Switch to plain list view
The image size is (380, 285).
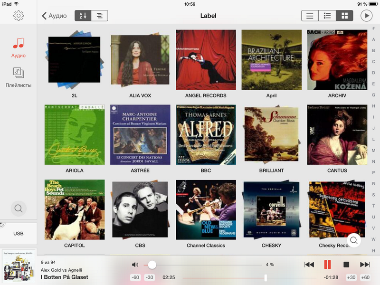coord(310,16)
